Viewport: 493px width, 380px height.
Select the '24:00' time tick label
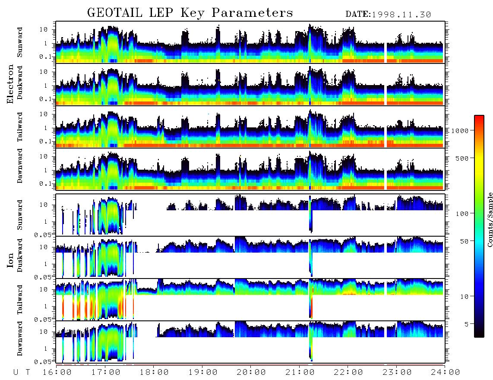(x=446, y=373)
